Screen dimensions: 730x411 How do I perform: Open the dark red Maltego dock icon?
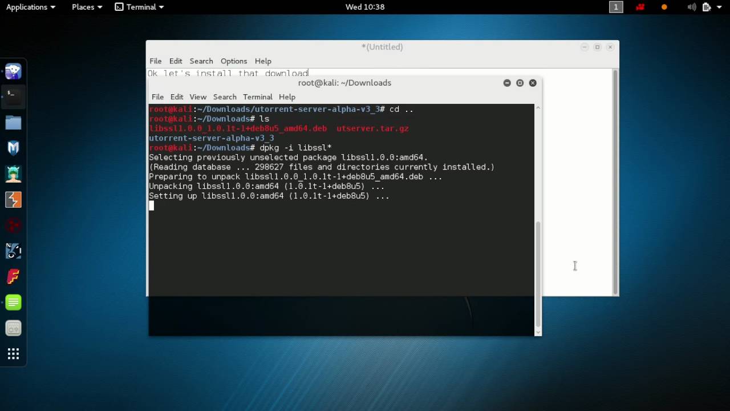[x=13, y=225]
